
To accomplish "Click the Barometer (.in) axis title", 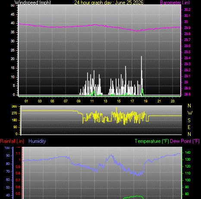I will [175, 3].
